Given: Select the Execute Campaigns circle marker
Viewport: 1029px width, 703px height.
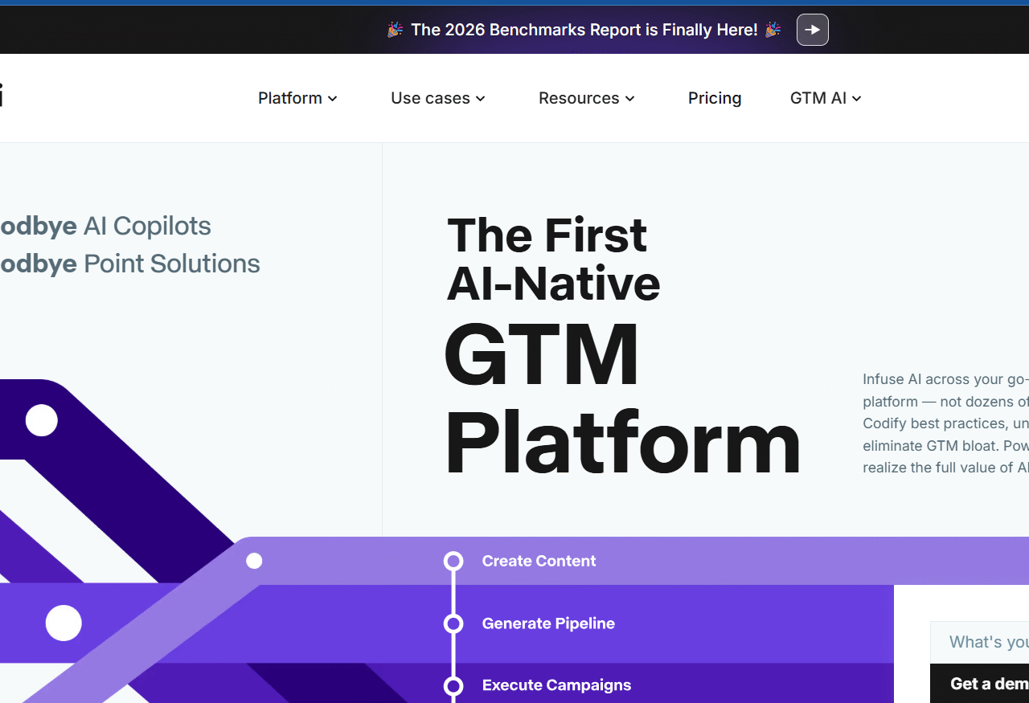Looking at the screenshot, I should (453, 686).
